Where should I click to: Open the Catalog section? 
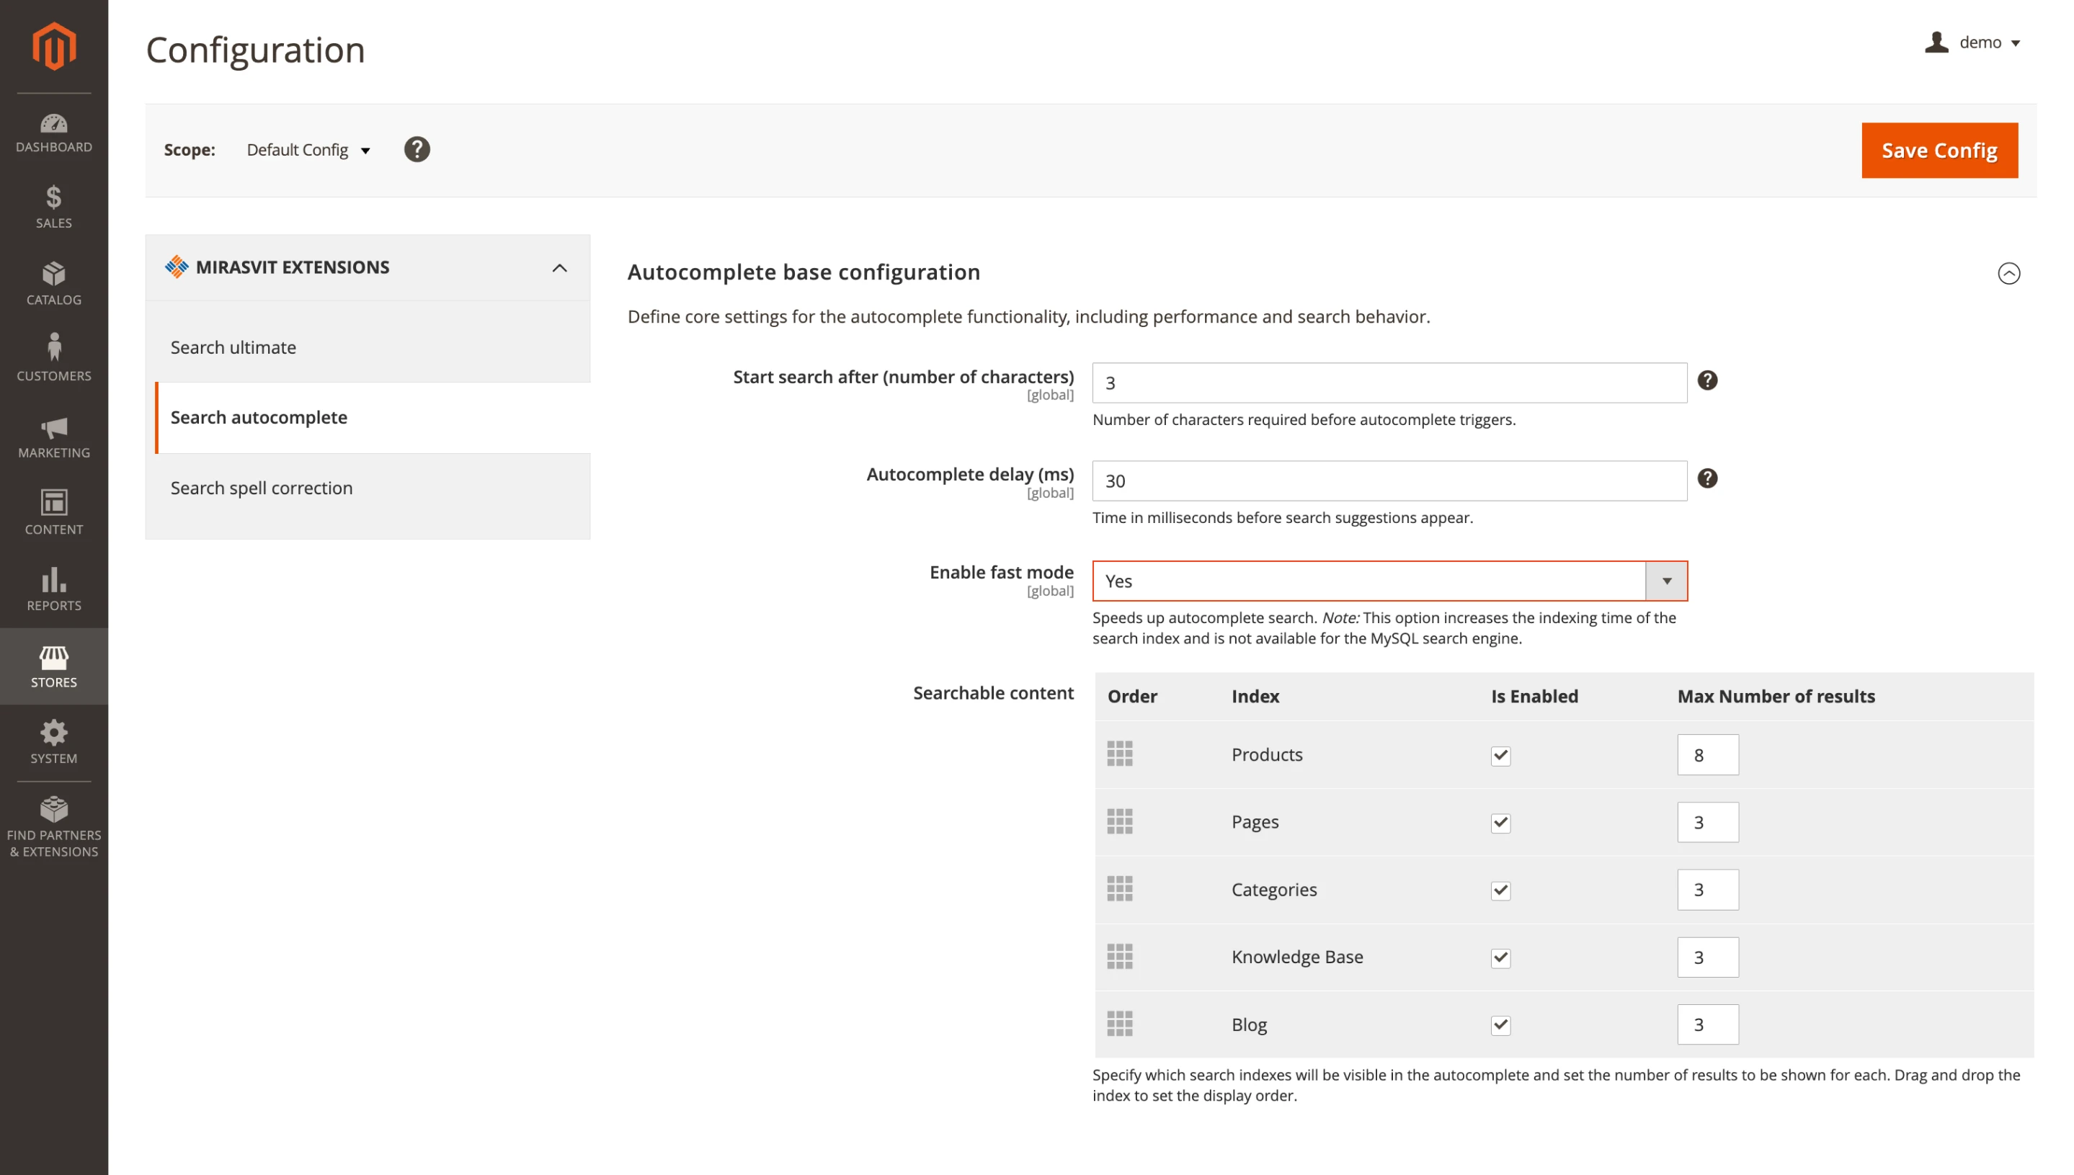[54, 282]
